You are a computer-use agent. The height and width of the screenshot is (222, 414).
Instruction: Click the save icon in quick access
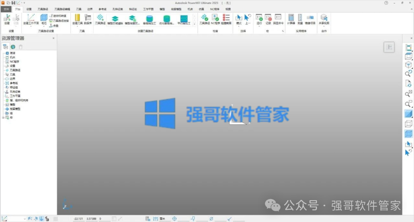13,3
